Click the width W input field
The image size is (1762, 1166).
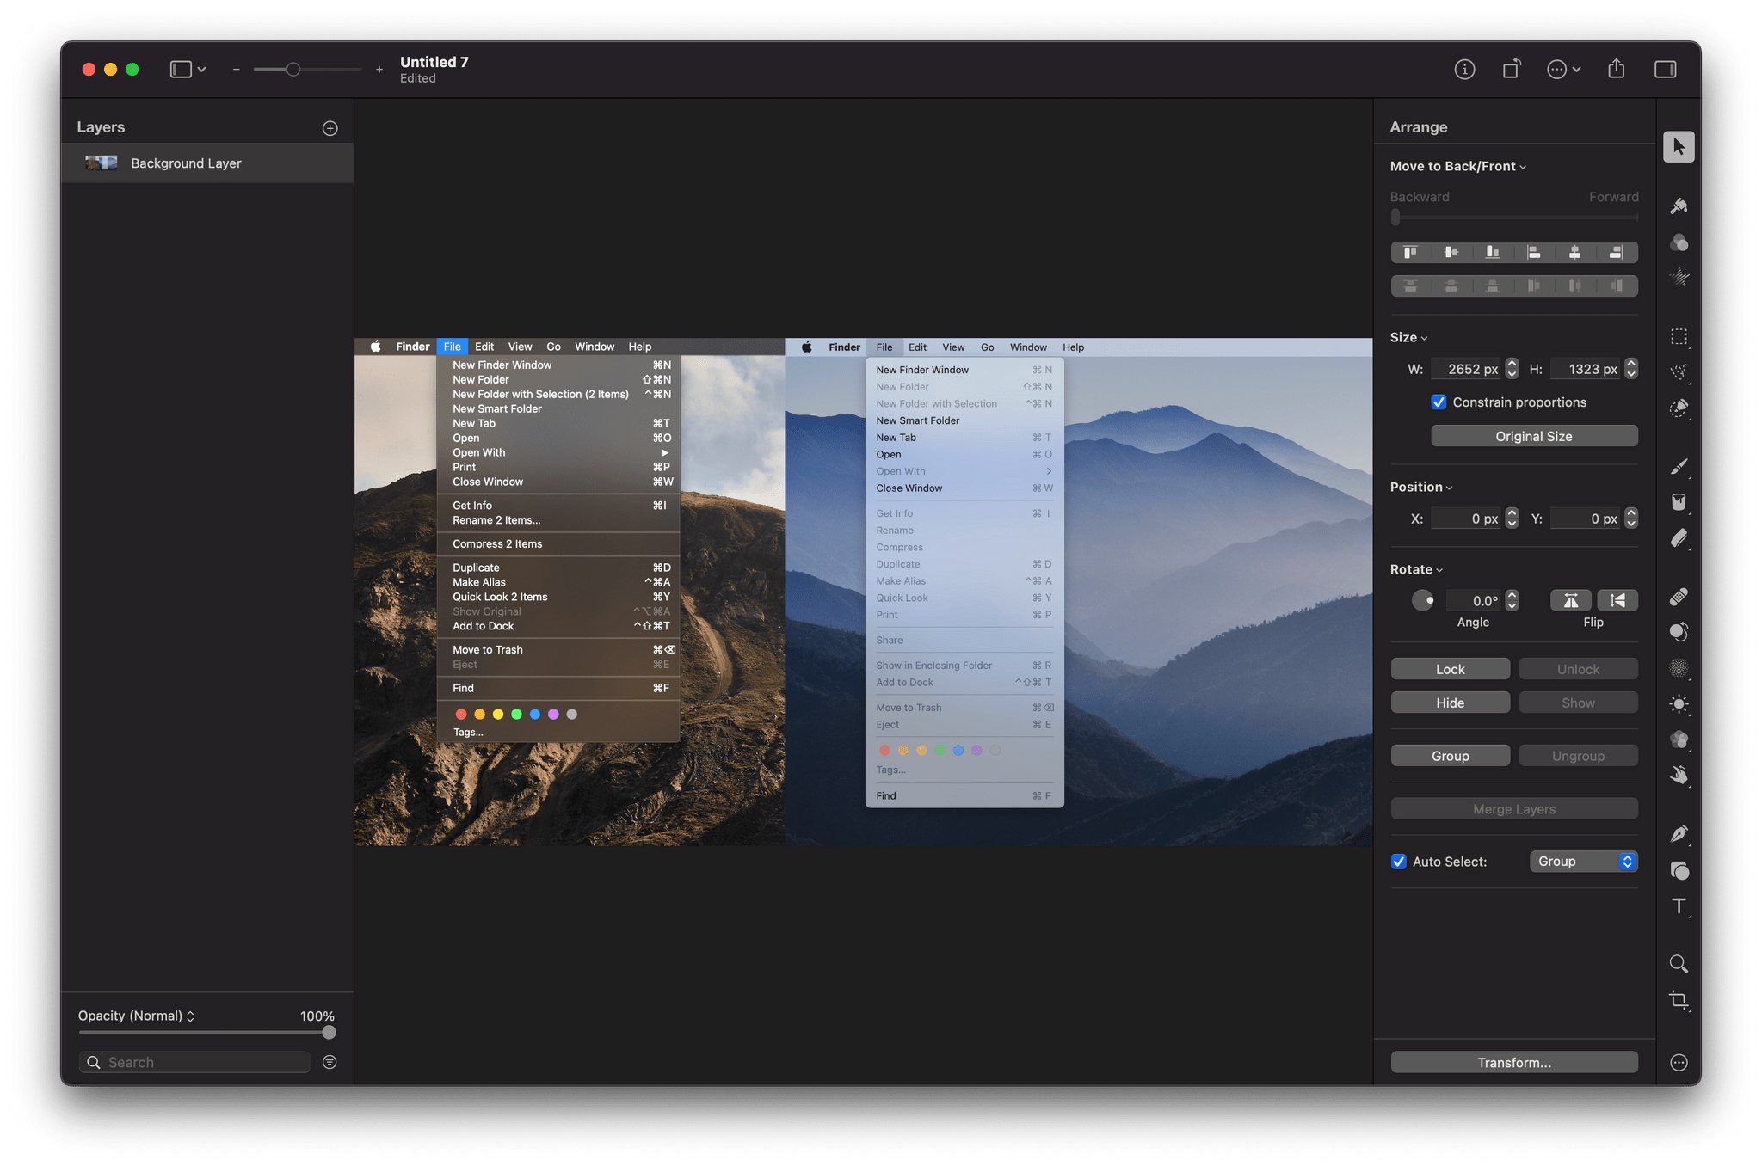(1466, 369)
